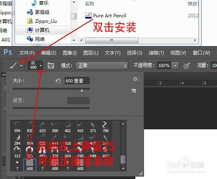Select the Brush tool preset icon
The height and width of the screenshot is (179, 217).
tap(13, 65)
